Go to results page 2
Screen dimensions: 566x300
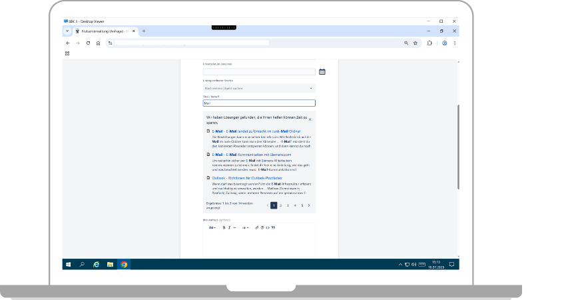tap(281, 205)
